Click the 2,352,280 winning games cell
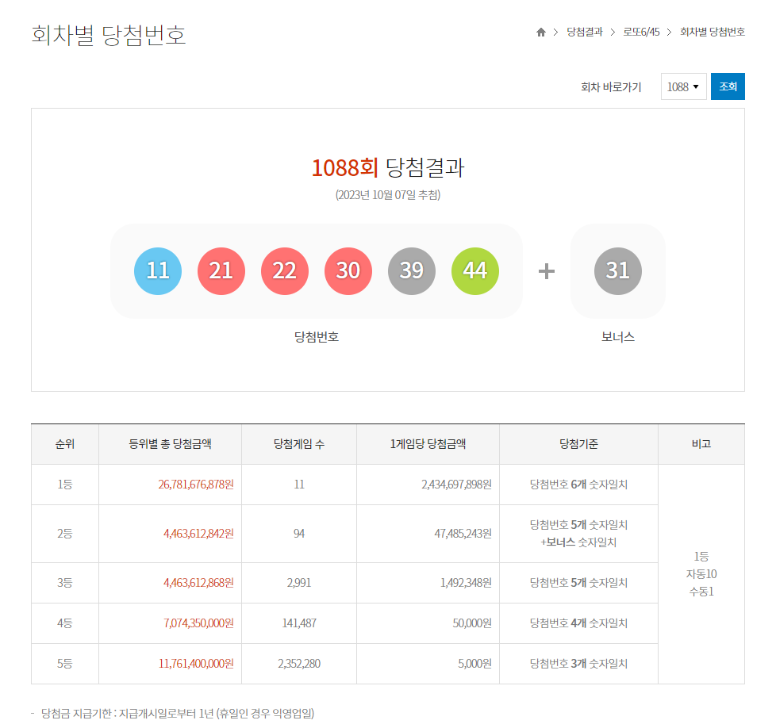The image size is (776, 728). tap(299, 664)
